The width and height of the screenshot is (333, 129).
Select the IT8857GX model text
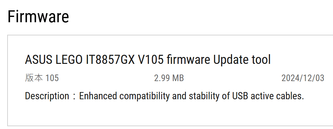click(110, 60)
